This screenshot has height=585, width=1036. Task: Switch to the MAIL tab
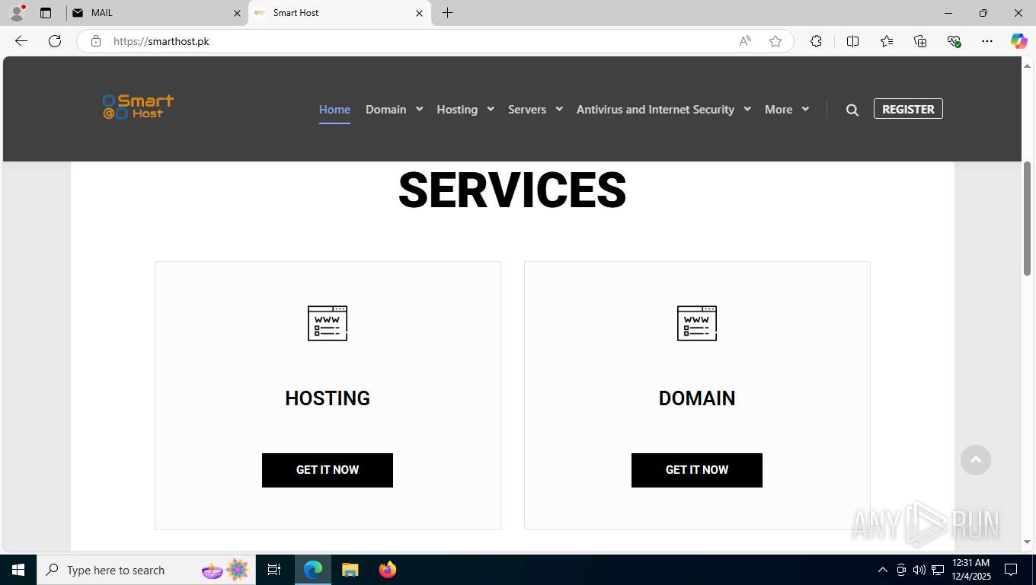156,13
